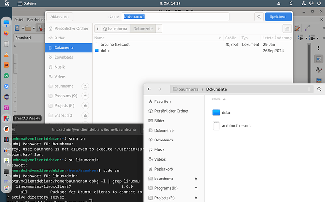The height and width of the screenshot is (202, 325).
Task: Select Writer draw line tool
Action: click(x=307, y=28)
